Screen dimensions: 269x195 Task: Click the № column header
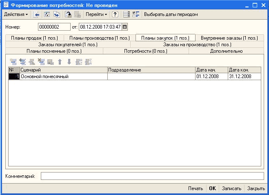[x=14, y=70]
